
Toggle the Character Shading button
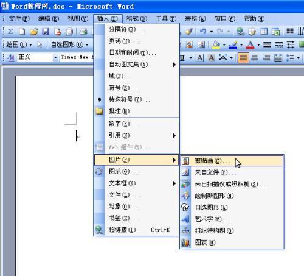[x=212, y=58]
